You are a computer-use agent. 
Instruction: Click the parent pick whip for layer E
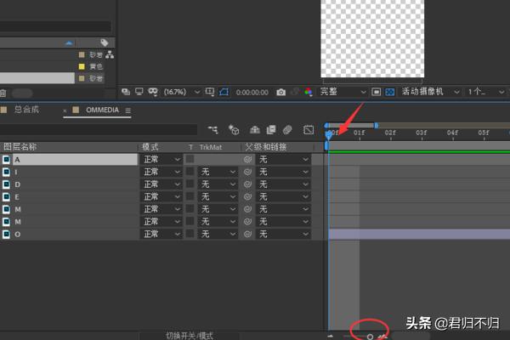click(x=247, y=197)
